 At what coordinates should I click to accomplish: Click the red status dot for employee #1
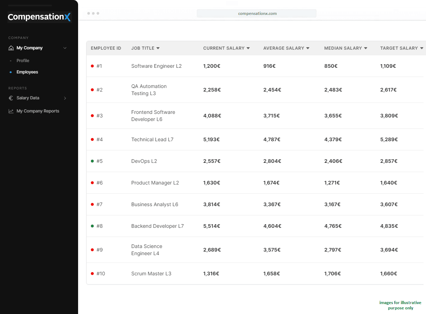[x=92, y=66]
